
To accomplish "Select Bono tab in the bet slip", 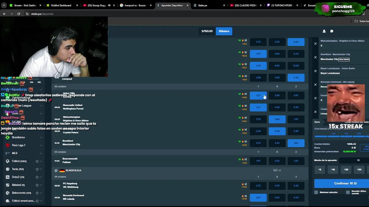I will pos(317,122).
